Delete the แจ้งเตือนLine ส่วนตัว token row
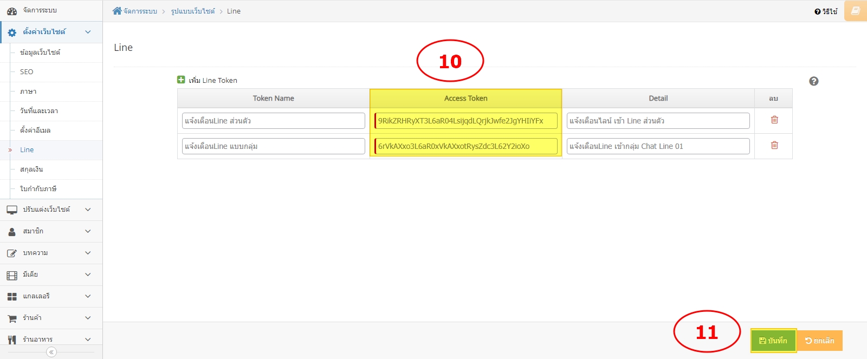This screenshot has width=867, height=359. coord(774,120)
